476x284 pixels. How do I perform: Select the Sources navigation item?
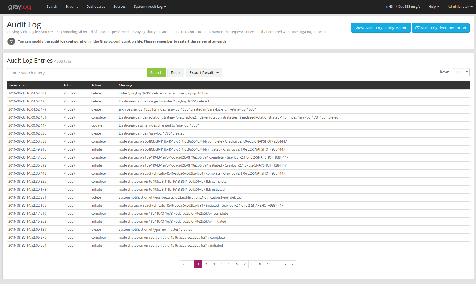click(x=119, y=7)
